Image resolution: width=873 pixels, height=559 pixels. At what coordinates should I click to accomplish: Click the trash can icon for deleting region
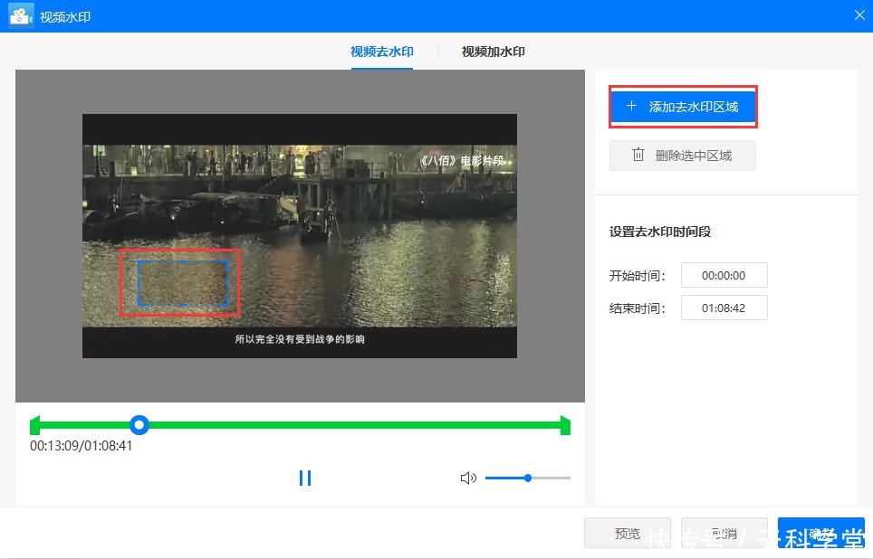pyautogui.click(x=638, y=155)
